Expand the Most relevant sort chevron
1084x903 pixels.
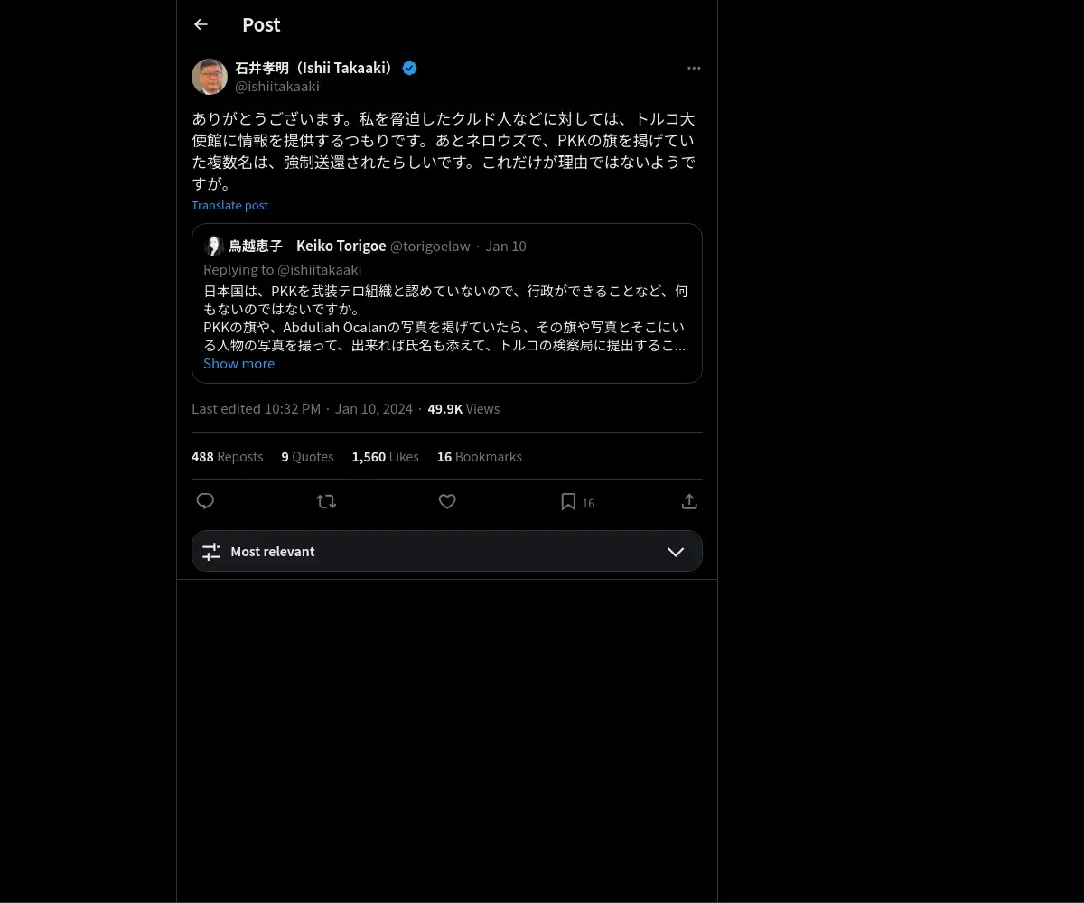point(676,552)
